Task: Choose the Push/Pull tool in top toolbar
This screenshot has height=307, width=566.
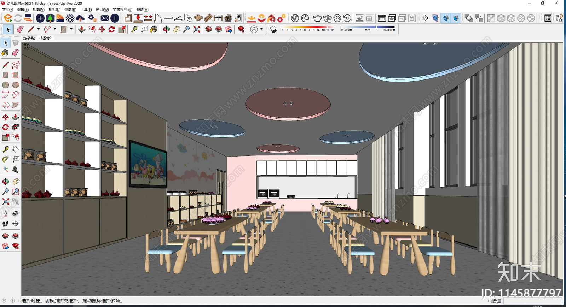Action: pyautogui.click(x=82, y=29)
